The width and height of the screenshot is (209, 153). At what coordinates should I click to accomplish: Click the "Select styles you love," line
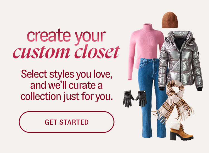[67, 74]
